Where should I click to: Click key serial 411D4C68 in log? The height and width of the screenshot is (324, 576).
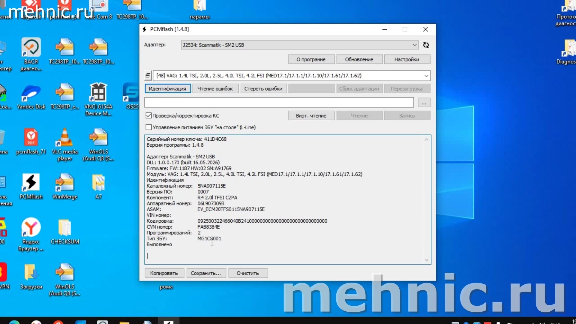coord(215,139)
